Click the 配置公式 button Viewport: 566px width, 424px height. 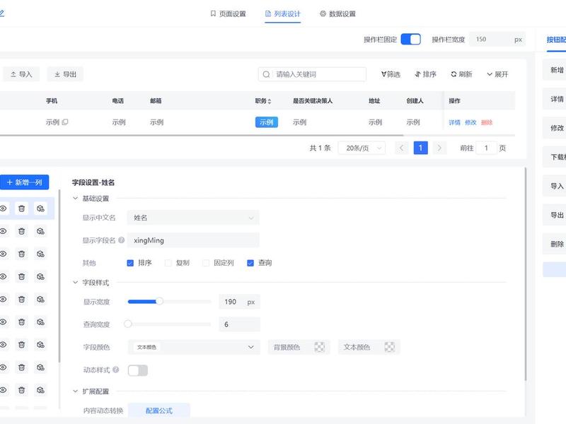pos(158,411)
